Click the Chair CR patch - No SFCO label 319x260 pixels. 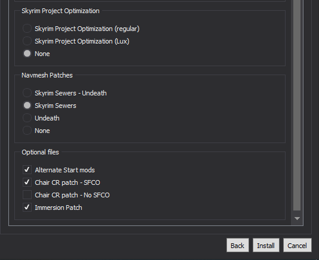point(72,195)
